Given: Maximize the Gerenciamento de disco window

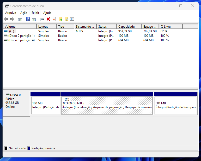Looking at the screenshot, I should click(181, 6).
